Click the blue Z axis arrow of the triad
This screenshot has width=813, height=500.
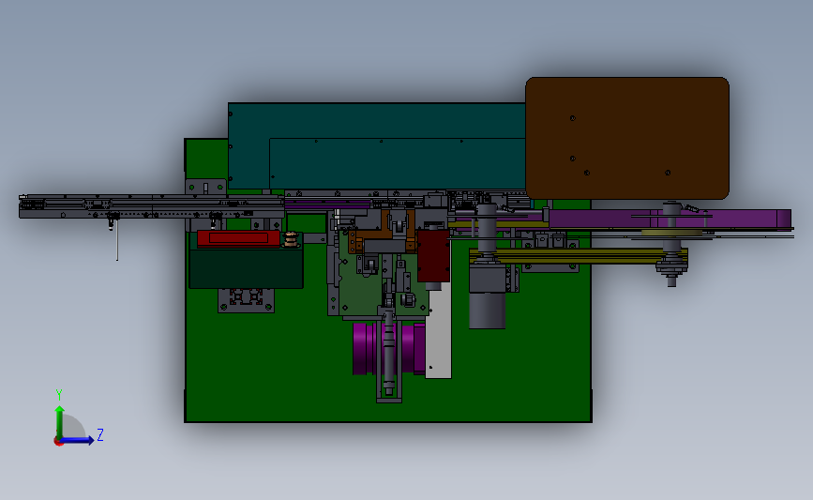(x=77, y=440)
